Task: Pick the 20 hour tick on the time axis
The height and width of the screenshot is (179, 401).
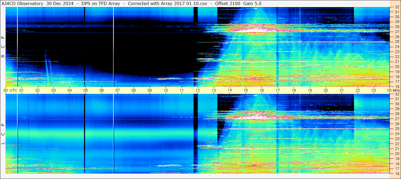Action: pyautogui.click(x=326, y=90)
